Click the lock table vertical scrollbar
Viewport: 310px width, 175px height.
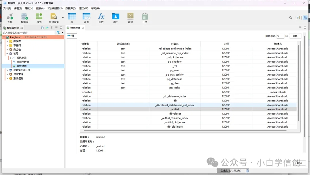point(298,83)
